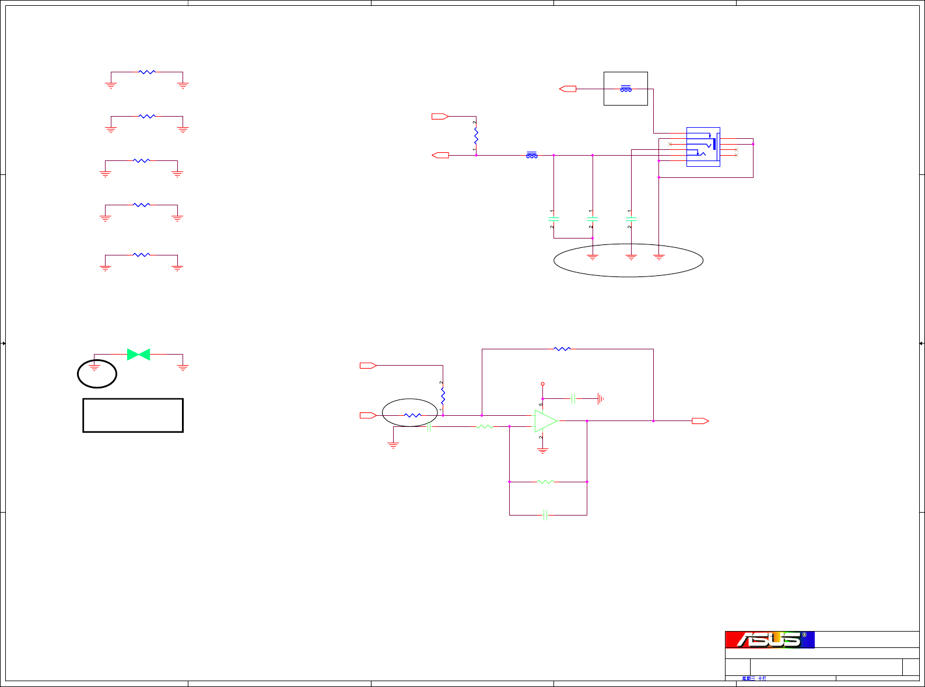Select the green capacitor beside the op-amp supply pin

[x=573, y=399]
